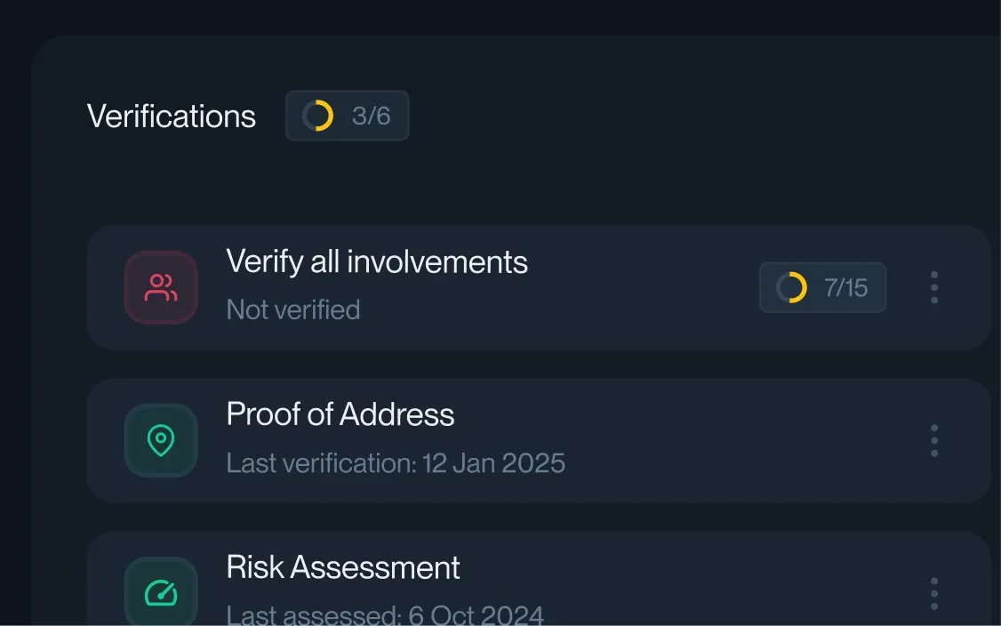The image size is (1001, 626).
Task: Select the Proof of Address location pin icon
Action: point(160,439)
